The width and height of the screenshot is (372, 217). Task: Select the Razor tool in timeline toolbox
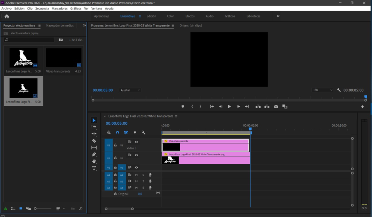coord(94,141)
